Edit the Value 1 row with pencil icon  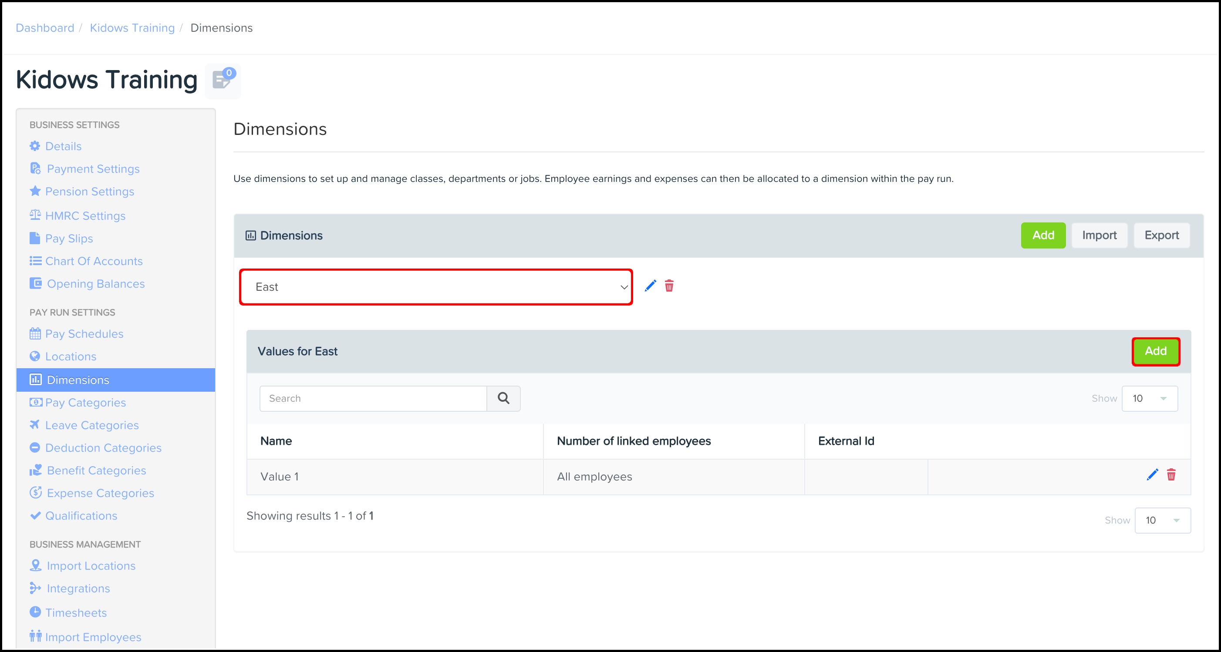pyautogui.click(x=1152, y=475)
